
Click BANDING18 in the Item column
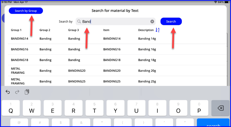point(112,60)
